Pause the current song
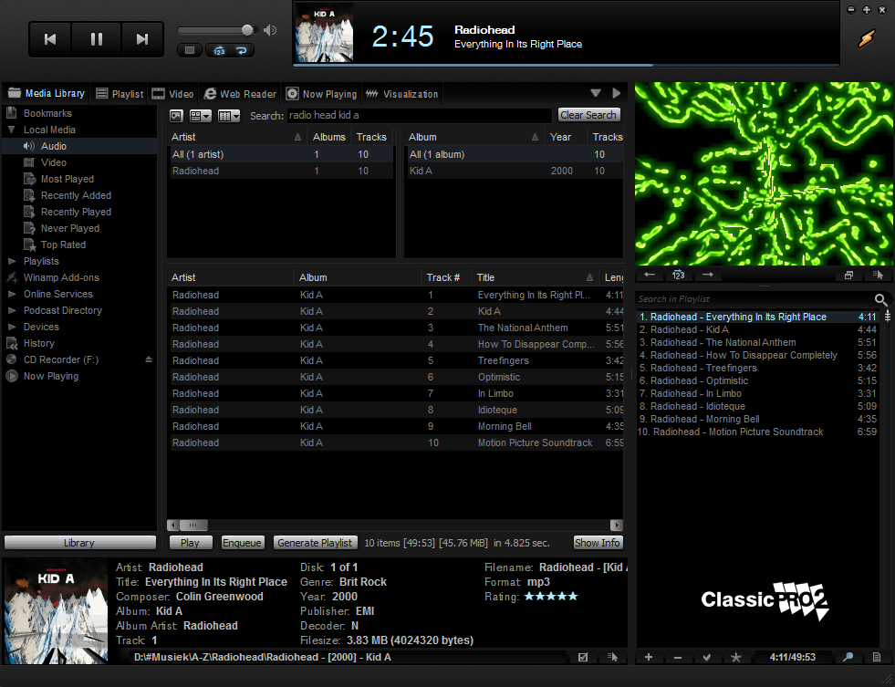 click(x=97, y=39)
